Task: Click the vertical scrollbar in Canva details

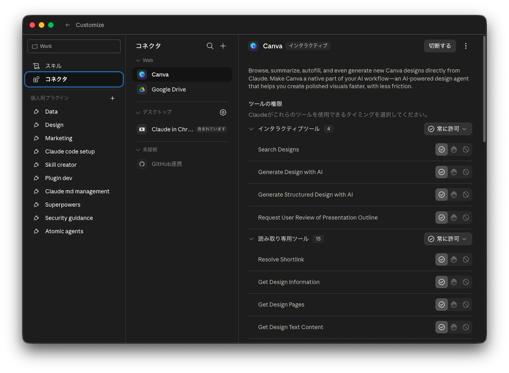Action: click(x=484, y=89)
